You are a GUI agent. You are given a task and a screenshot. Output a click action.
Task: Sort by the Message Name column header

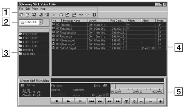coord(74,21)
